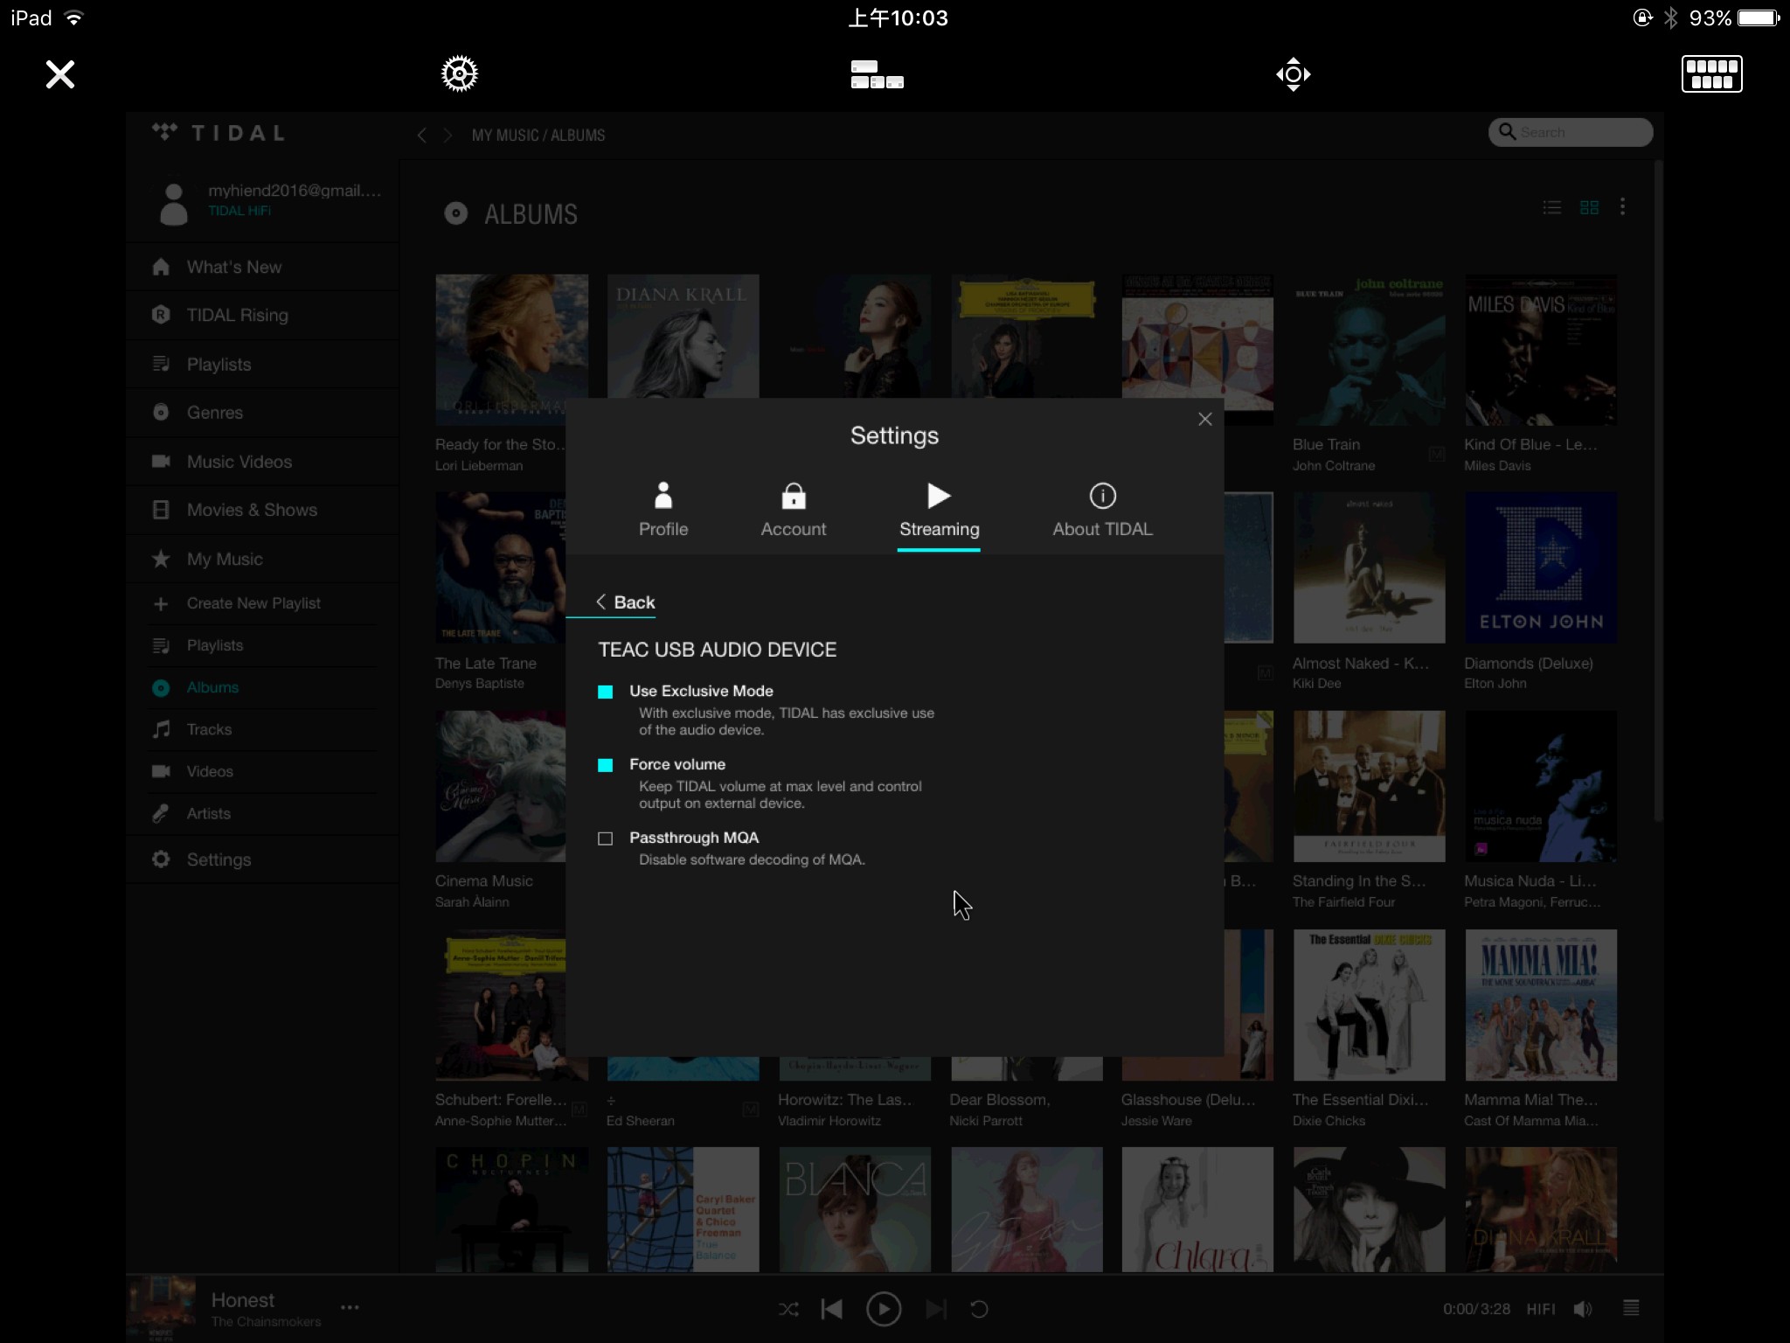1790x1343 pixels.
Task: Open Genres in sidebar
Action: [x=262, y=413]
